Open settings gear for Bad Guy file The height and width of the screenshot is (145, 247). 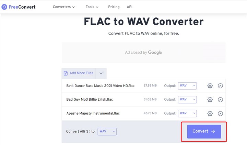click(x=210, y=100)
